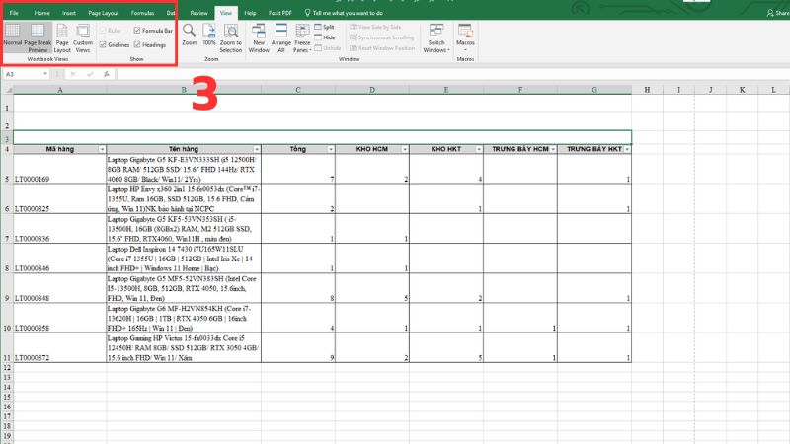Click the formula bar input
This screenshot has height=444, width=790.
tap(453, 74)
